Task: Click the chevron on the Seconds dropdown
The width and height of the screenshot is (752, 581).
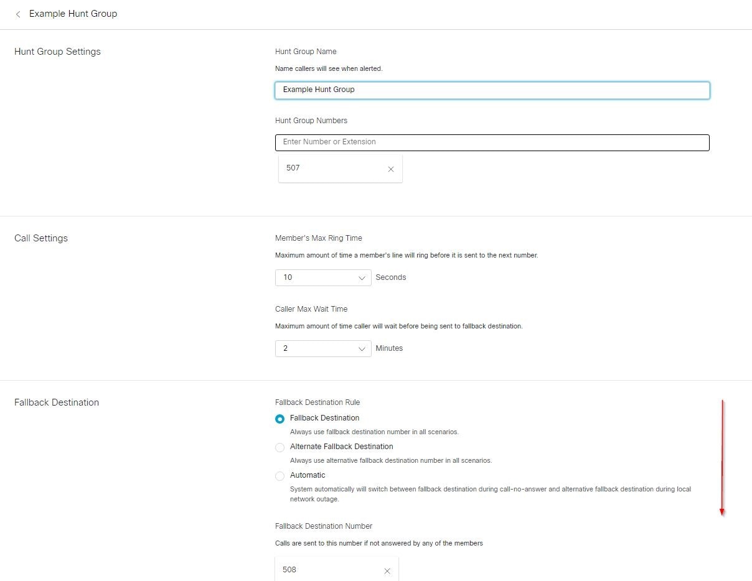Action: 362,277
